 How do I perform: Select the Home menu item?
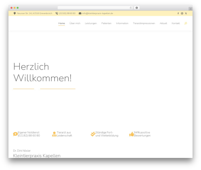pos(62,23)
